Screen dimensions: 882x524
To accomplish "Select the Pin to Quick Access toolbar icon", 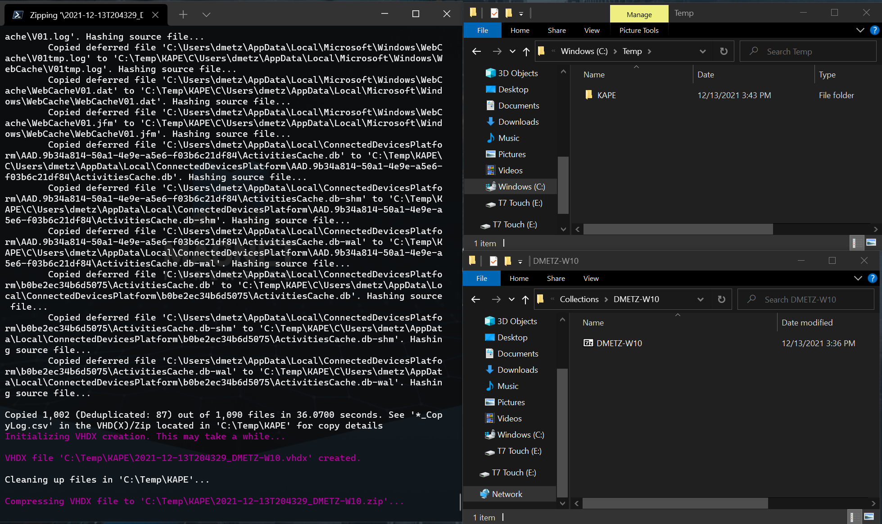I will (473, 13).
